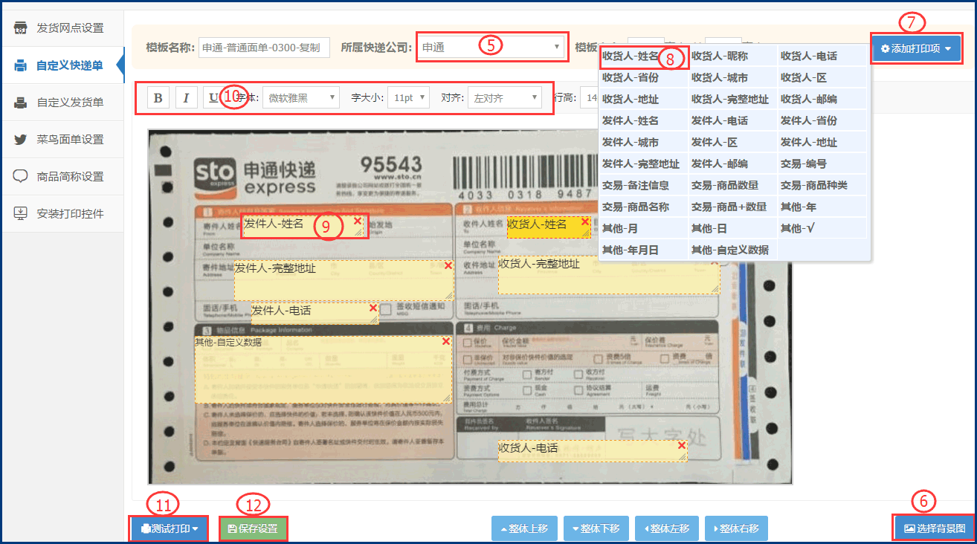Click the 模板名称 input field
The height and width of the screenshot is (544, 977).
point(264,48)
